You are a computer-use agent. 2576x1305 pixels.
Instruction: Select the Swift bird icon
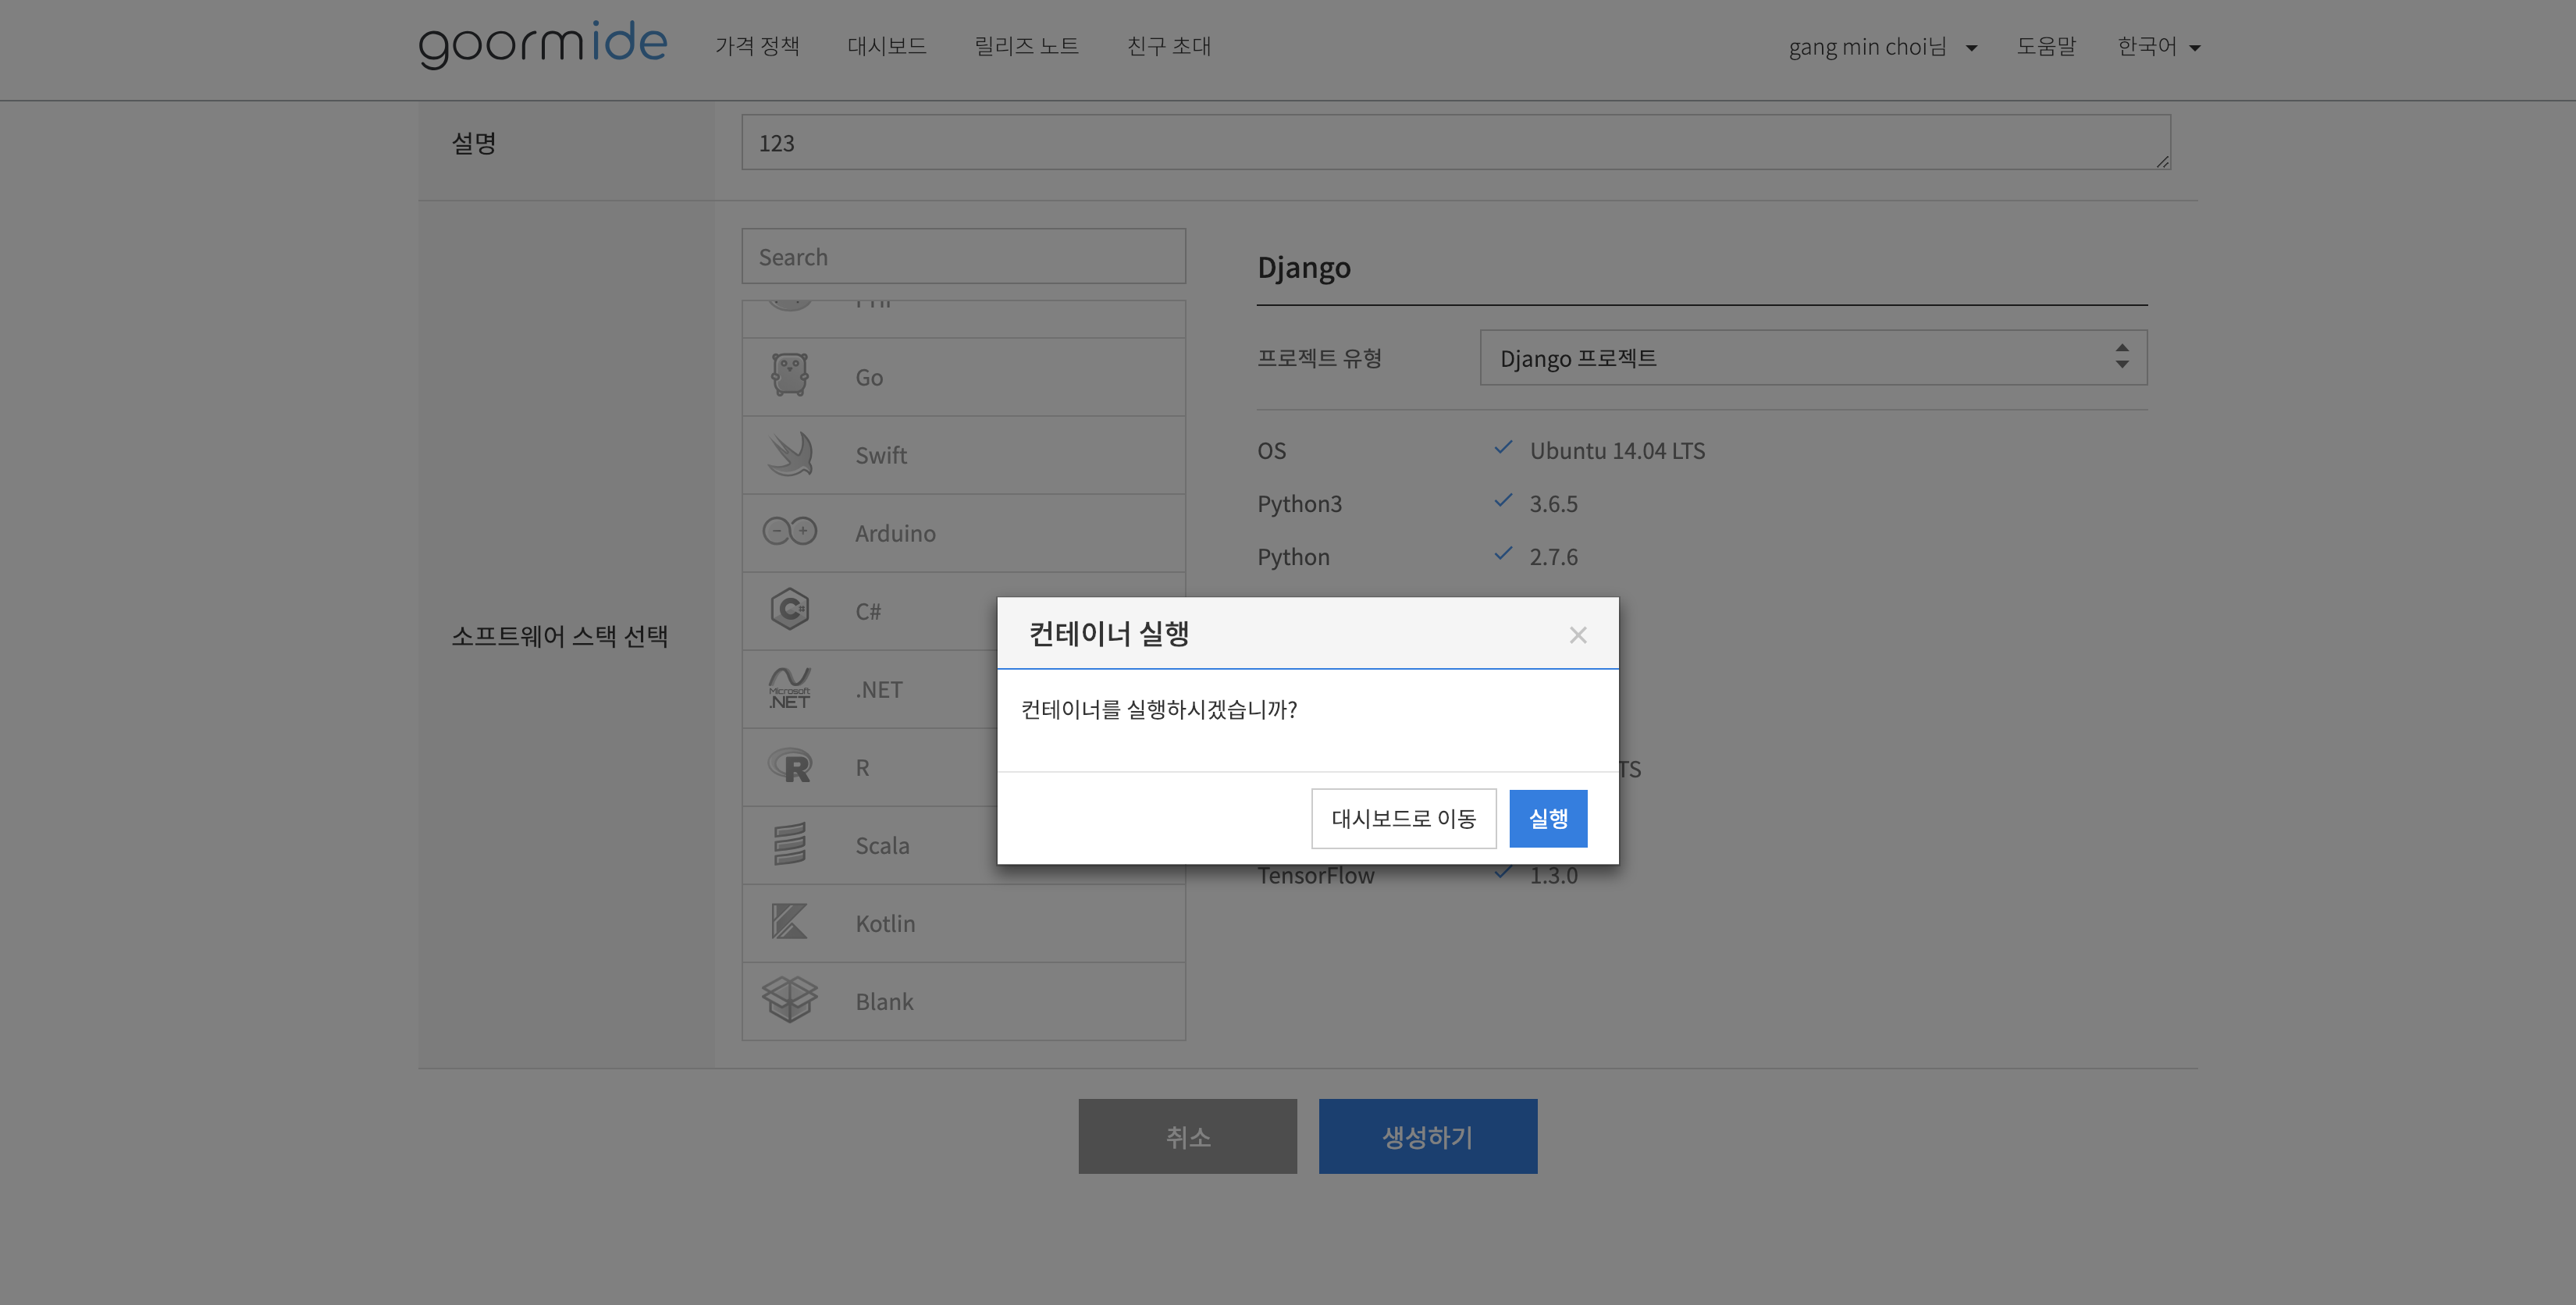tap(789, 454)
